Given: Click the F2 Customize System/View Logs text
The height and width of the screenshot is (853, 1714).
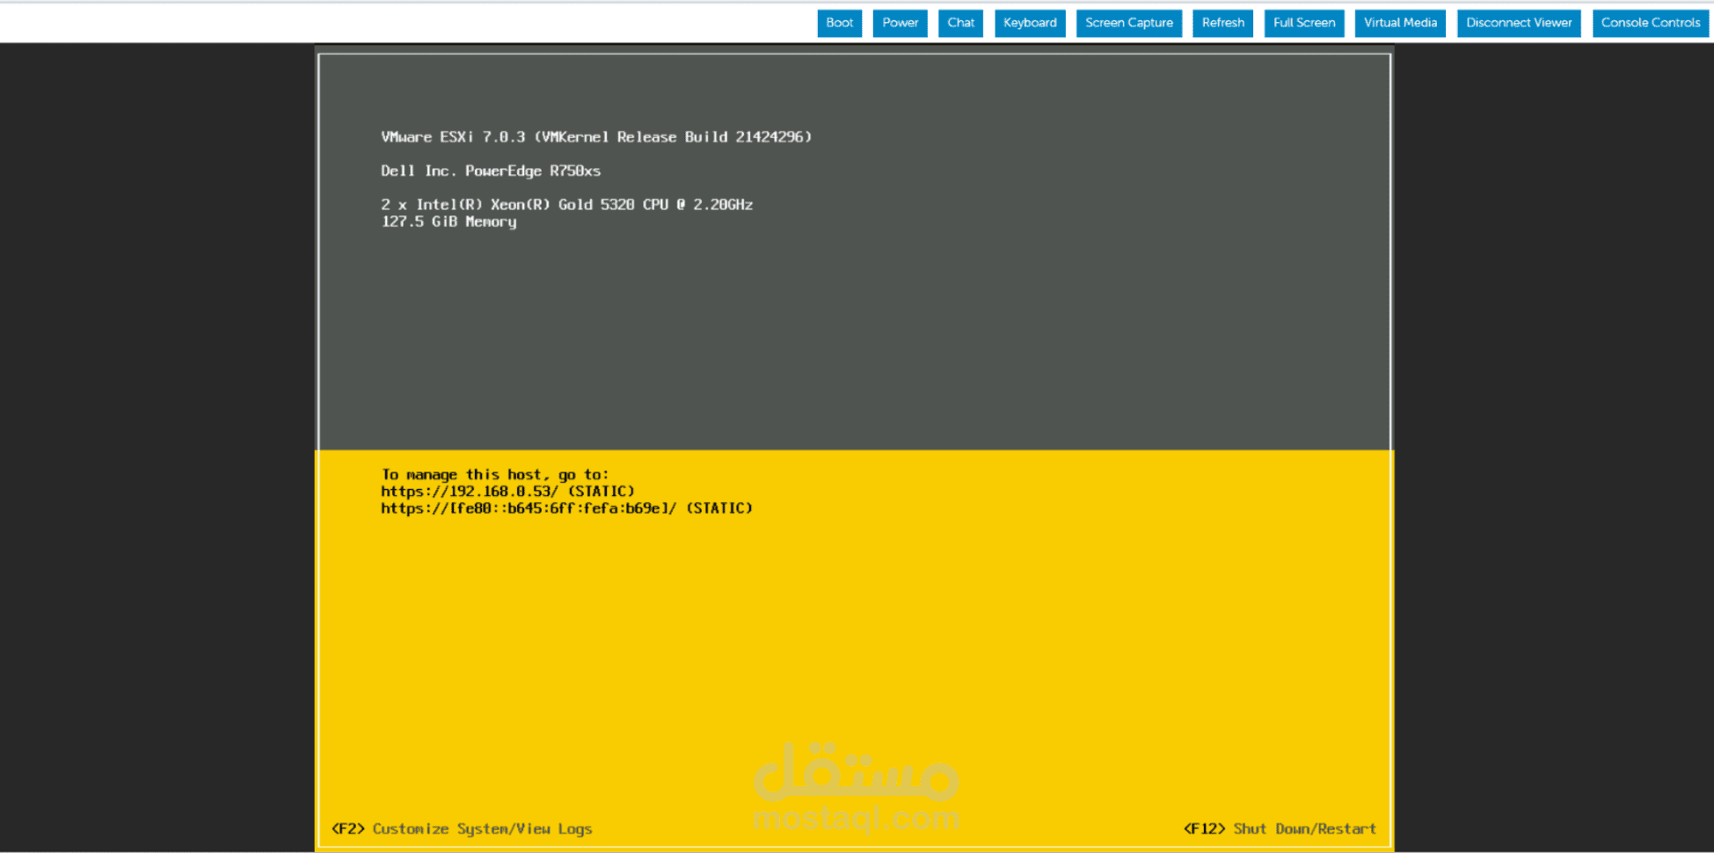Looking at the screenshot, I should [x=462, y=829].
